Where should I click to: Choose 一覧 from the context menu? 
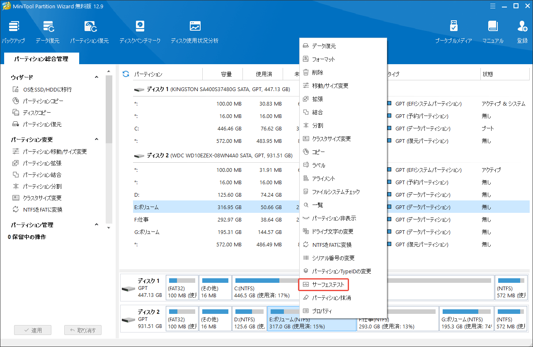coord(343,205)
